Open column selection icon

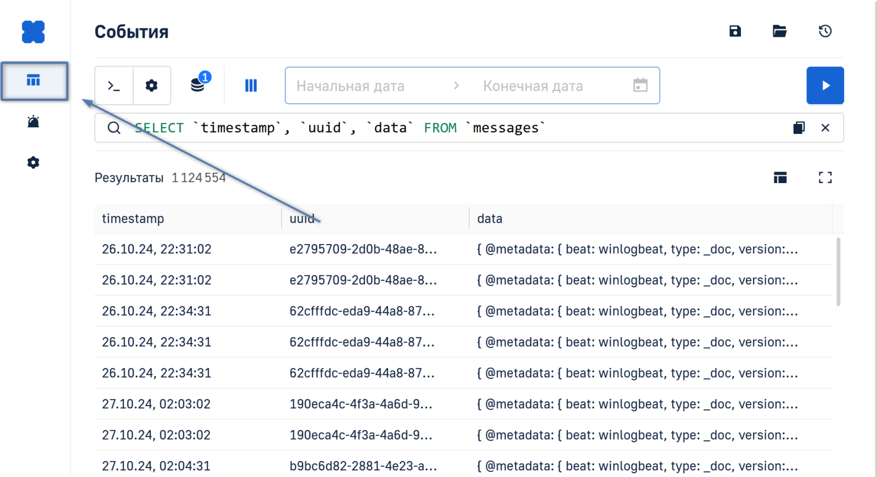point(250,86)
